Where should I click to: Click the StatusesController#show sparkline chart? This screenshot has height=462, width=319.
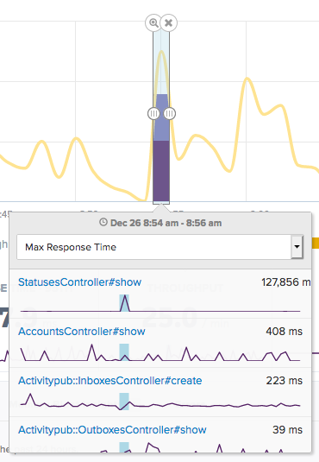pos(160,303)
